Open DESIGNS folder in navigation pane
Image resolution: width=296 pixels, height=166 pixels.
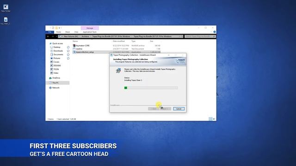(57, 65)
